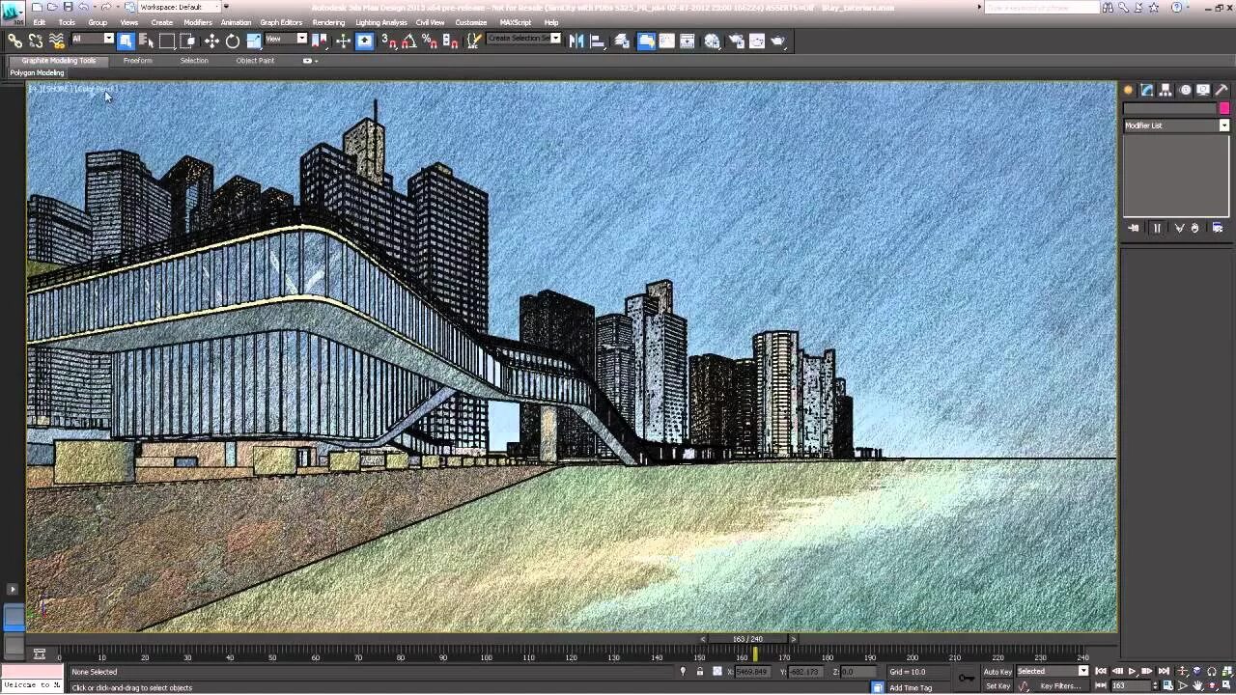
Task: Click Add Time Tag
Action: 911,687
